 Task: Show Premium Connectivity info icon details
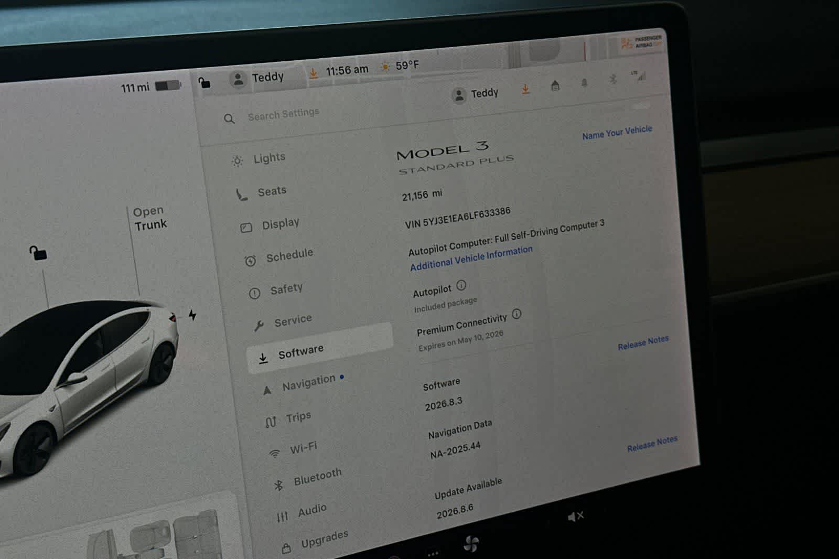coord(517,314)
